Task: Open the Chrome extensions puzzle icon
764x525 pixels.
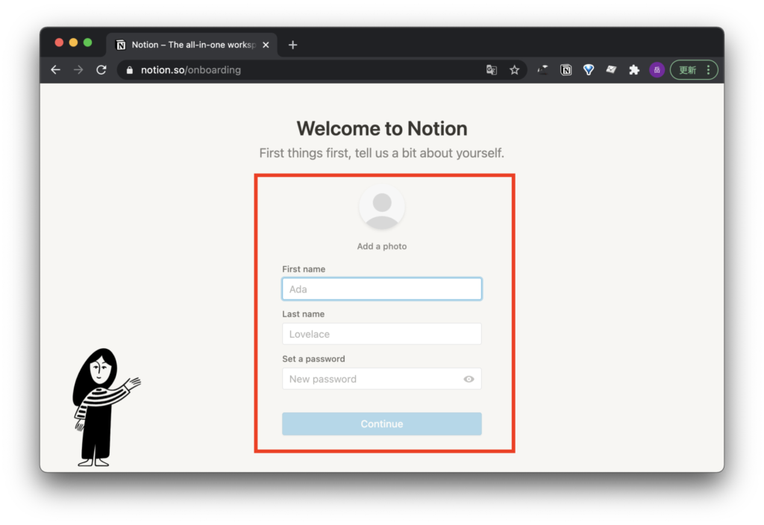Action: click(634, 69)
